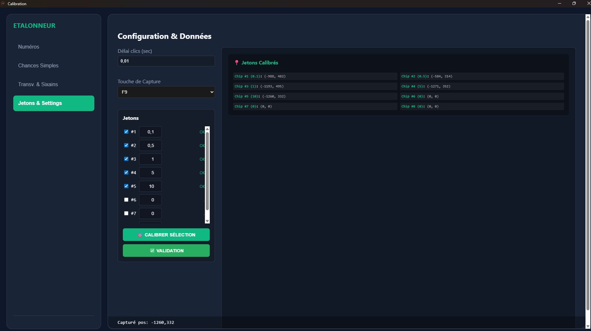Click the application icon in the title bar
Viewport: 591px width, 331px height.
(4, 4)
